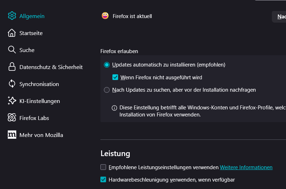The height and width of the screenshot is (189, 286).
Task: Select automatic update installation radio button
Action: (107, 65)
